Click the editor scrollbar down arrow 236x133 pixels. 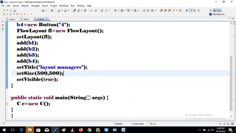pos(231,116)
